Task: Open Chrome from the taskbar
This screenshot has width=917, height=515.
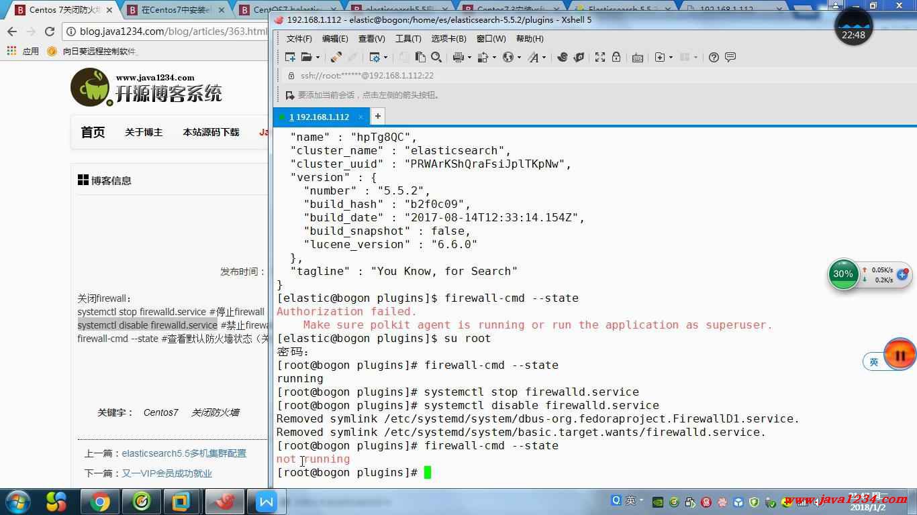Action: coord(100,501)
